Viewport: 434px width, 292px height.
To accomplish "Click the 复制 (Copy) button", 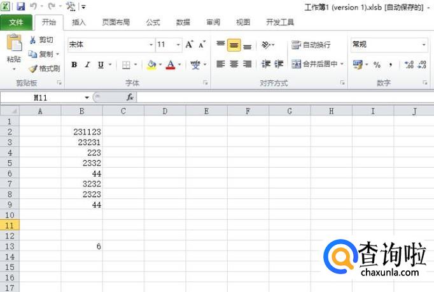I will 41,54.
